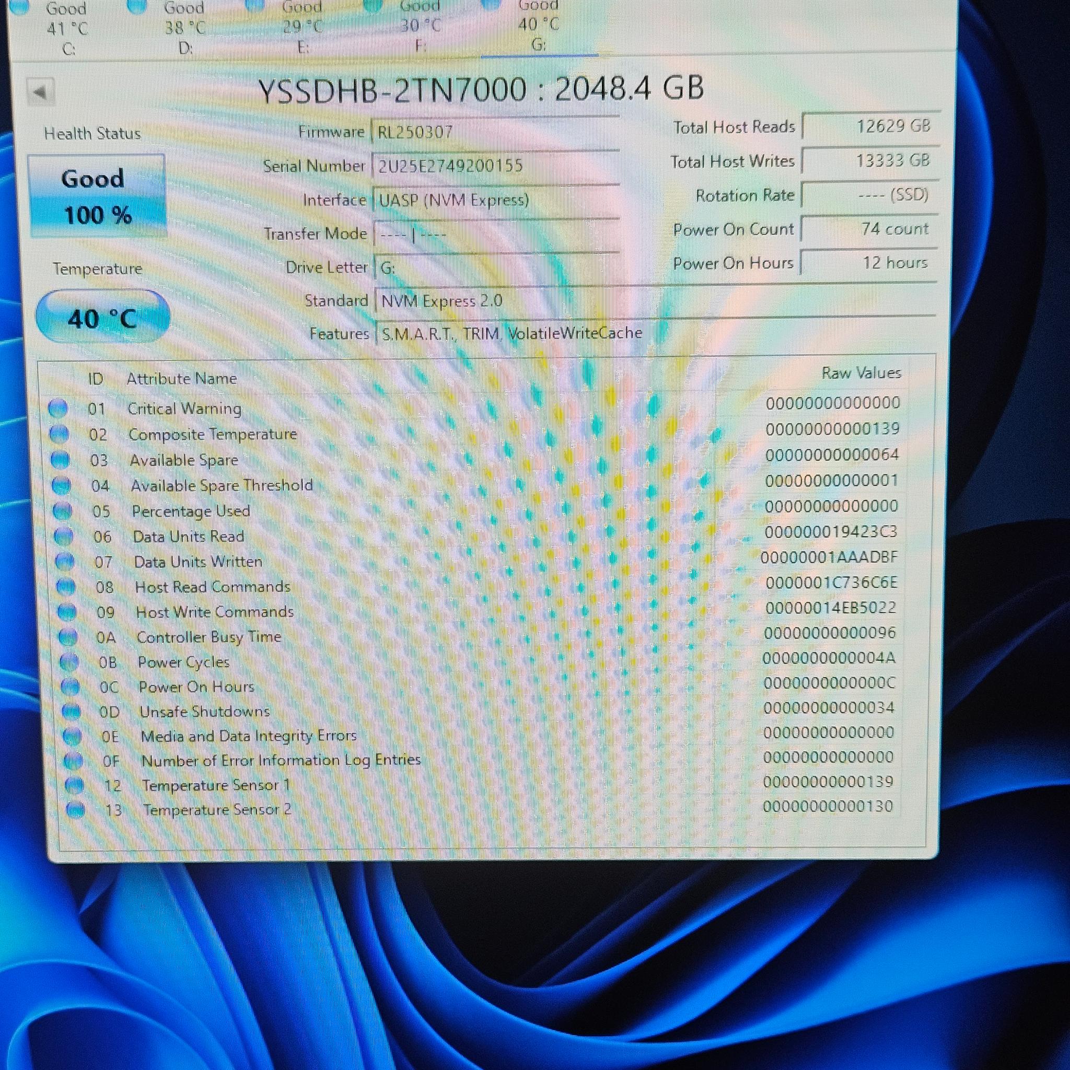This screenshot has width=1070, height=1070.
Task: Select the Temperature Sensor 2 attribute name
Action: coord(217,810)
